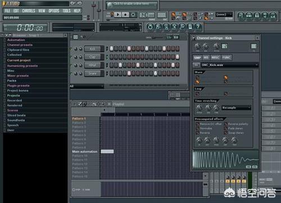Click the Kick channel pan knob
Viewport: 281px width, 203px height.
(75, 49)
